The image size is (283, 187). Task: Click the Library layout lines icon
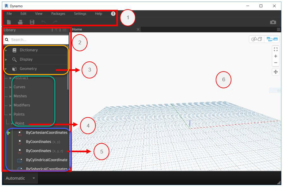coord(65,30)
